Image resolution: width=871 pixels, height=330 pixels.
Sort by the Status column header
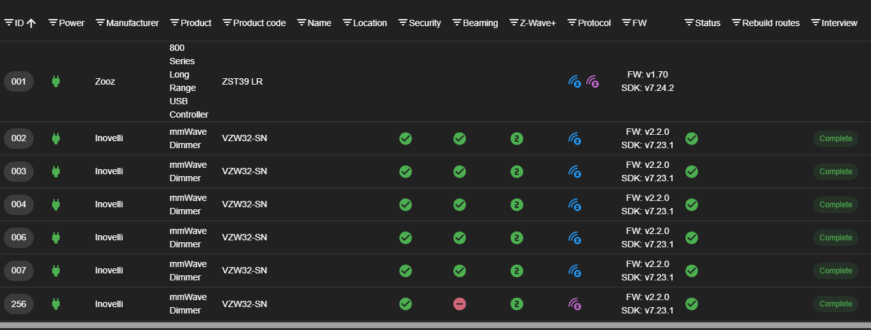708,23
